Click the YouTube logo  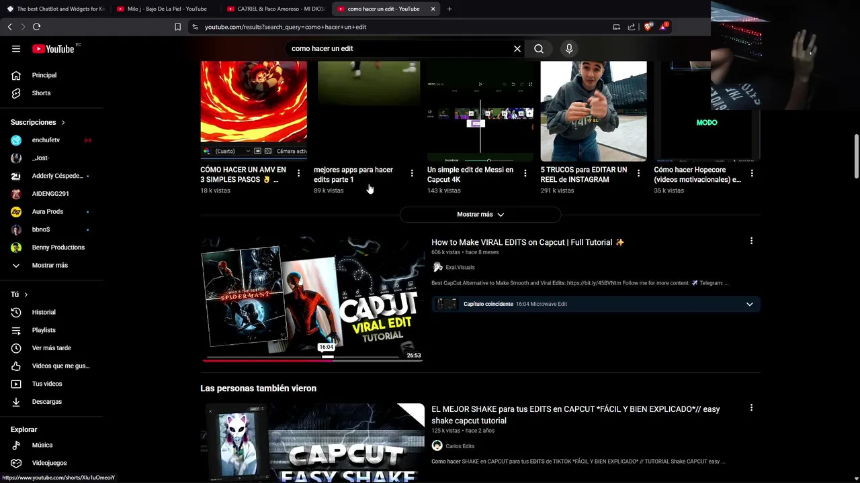53,48
